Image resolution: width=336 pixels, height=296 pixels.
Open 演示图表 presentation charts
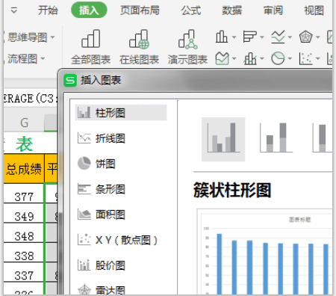pos(187,47)
